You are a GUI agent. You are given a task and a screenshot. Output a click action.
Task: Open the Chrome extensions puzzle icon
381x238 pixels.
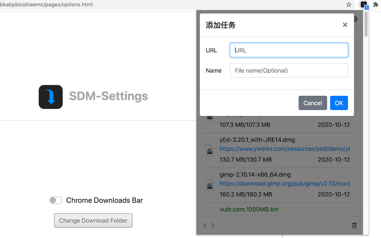click(x=376, y=4)
